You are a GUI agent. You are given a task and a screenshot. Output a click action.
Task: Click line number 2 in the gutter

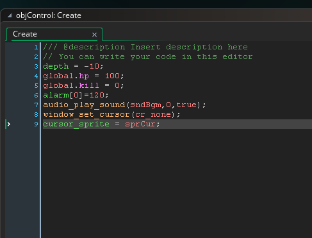[37, 56]
